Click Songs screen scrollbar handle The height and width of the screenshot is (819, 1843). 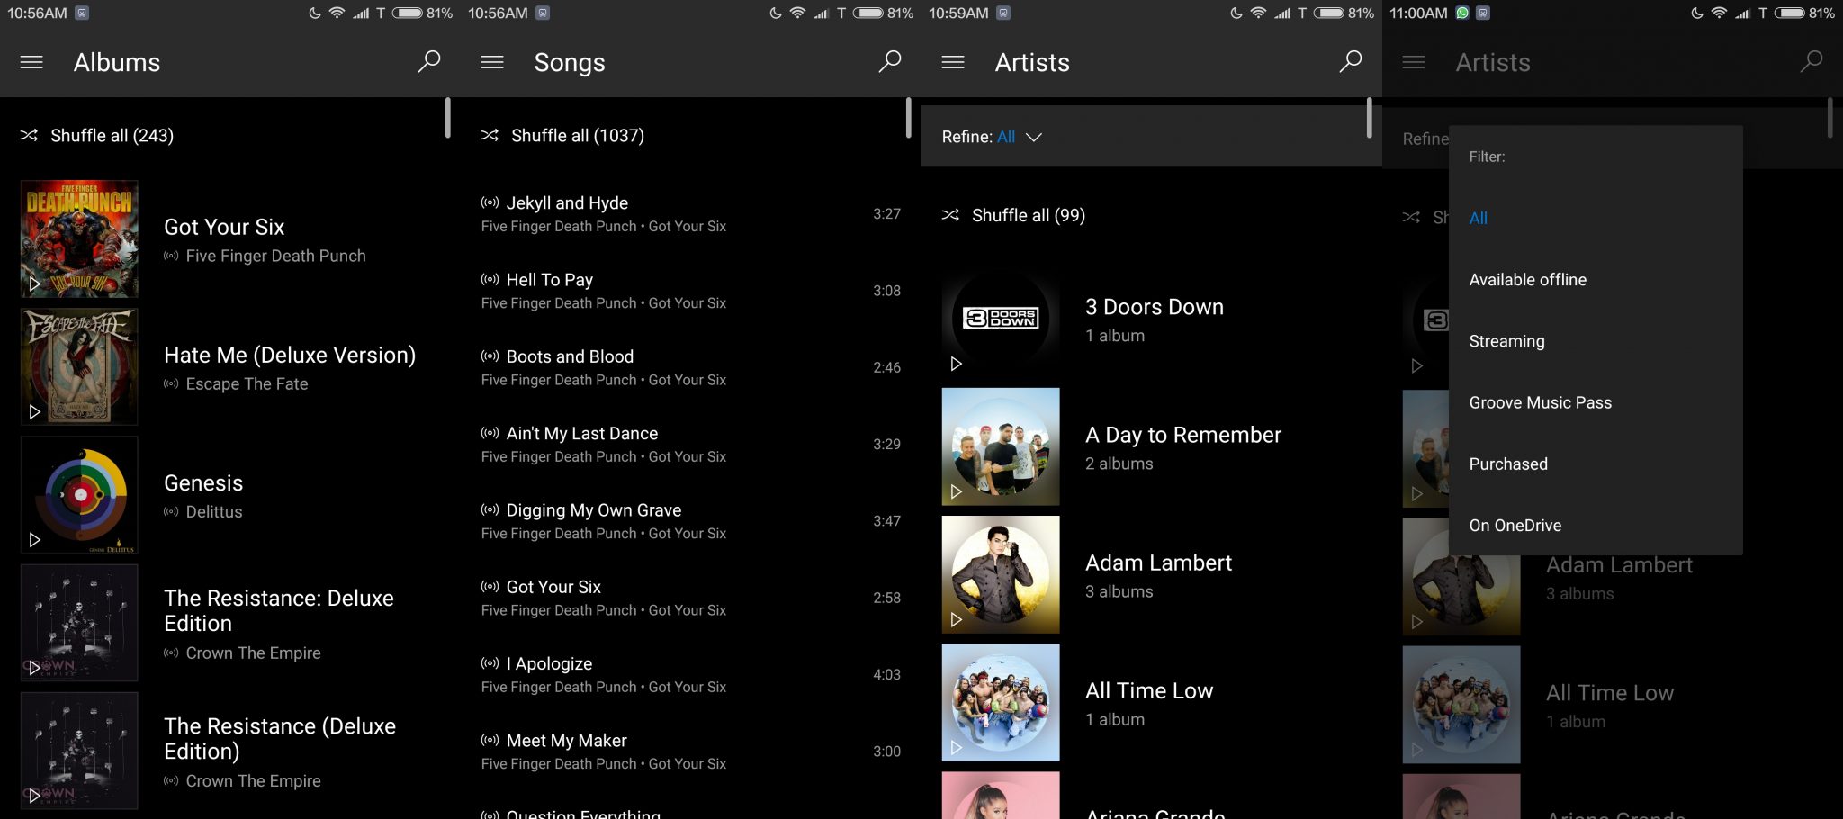point(908,118)
